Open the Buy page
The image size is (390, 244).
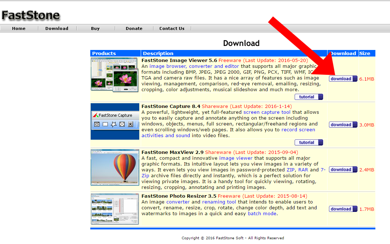pyautogui.click(x=95, y=28)
